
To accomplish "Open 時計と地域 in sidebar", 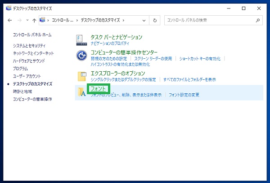I will [22, 91].
